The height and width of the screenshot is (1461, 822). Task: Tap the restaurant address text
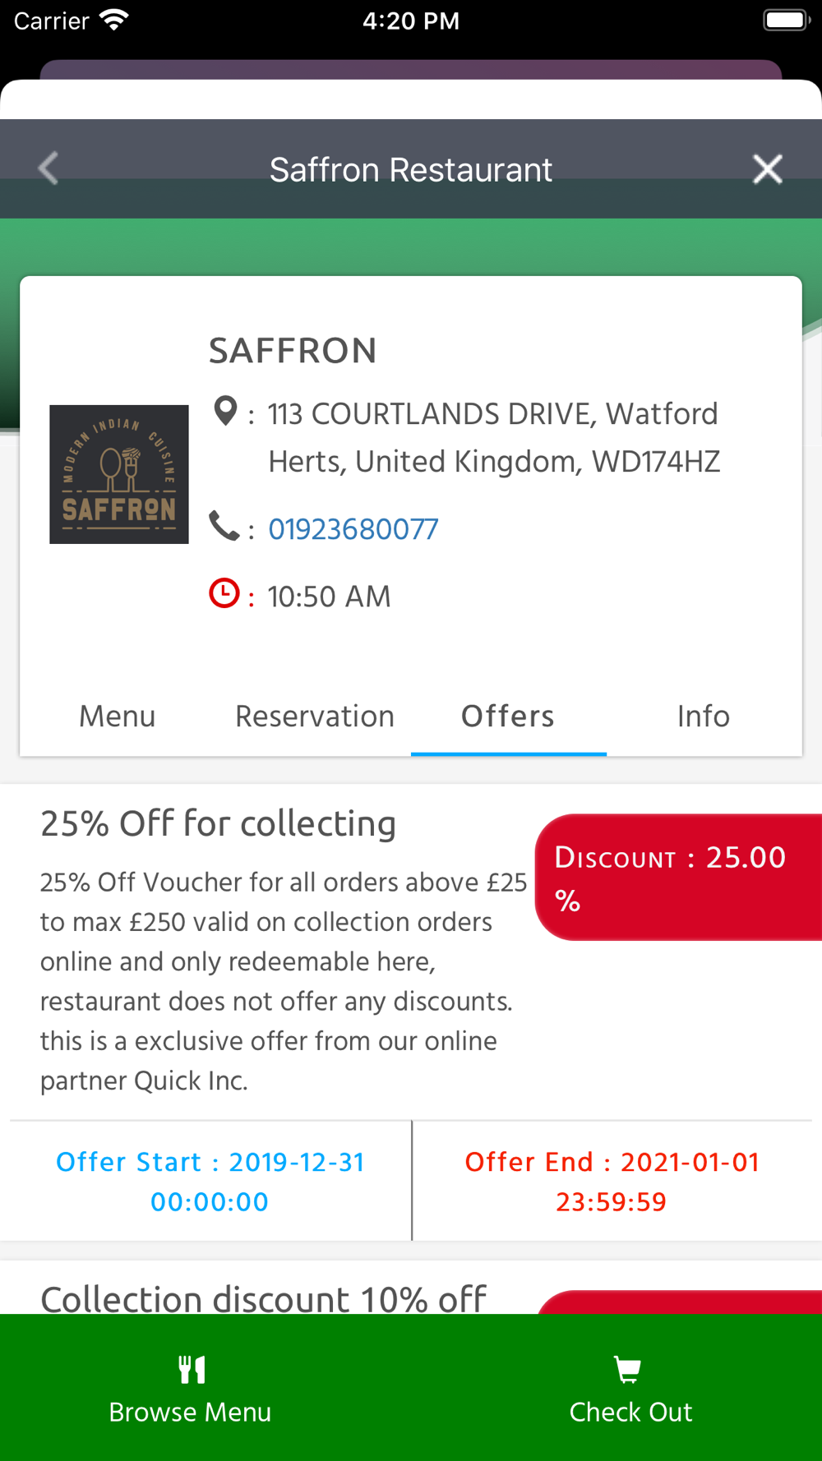point(494,438)
